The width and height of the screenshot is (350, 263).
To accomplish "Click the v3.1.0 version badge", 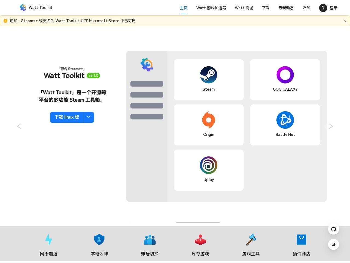I will pos(93,76).
